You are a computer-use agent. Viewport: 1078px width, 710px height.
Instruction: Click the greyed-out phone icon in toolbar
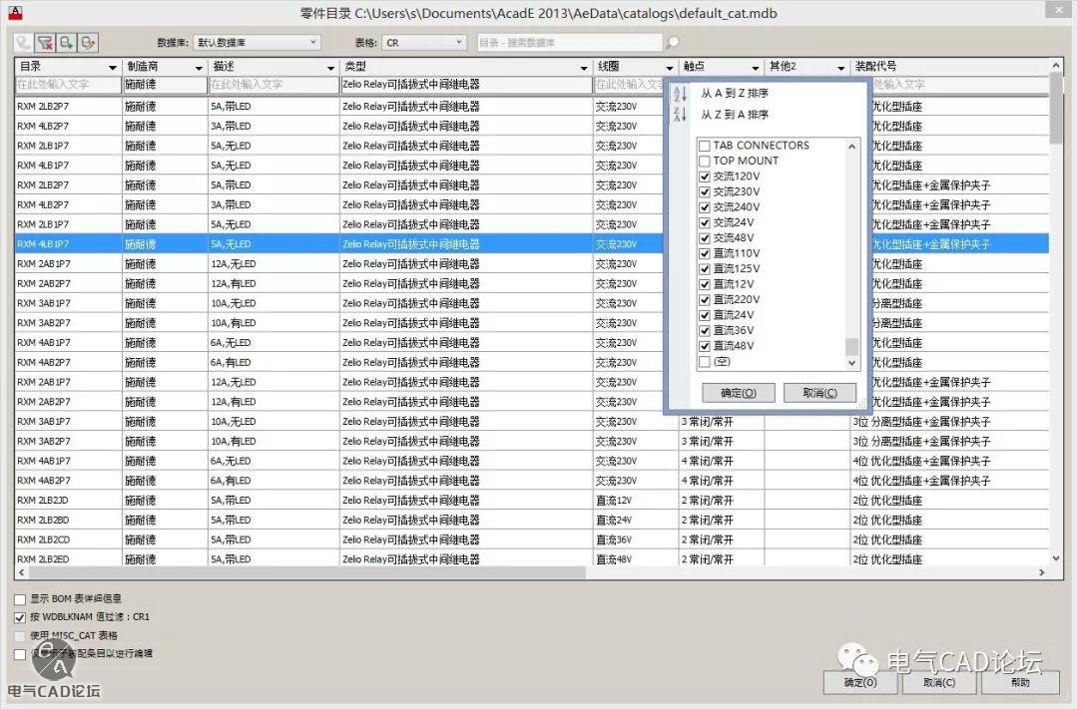click(24, 43)
